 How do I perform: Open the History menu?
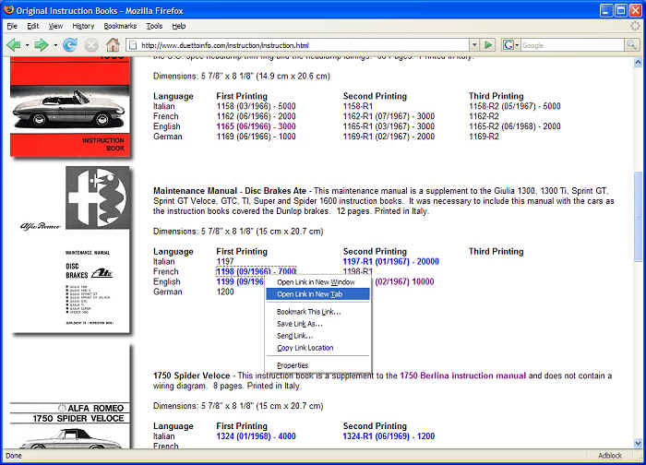[83, 26]
